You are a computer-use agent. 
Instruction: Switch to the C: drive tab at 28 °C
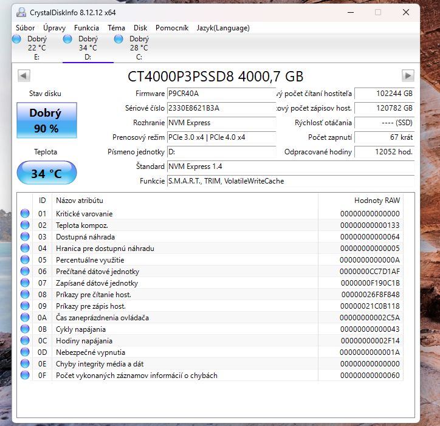[x=139, y=48]
